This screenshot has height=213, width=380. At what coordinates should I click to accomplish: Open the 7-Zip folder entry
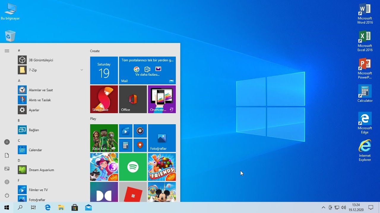pyautogui.click(x=50, y=70)
